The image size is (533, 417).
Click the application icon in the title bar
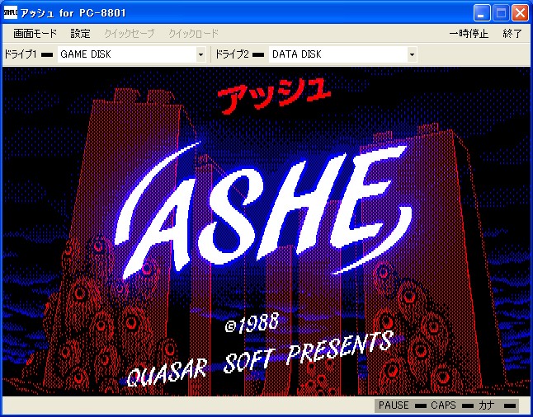tap(10, 13)
